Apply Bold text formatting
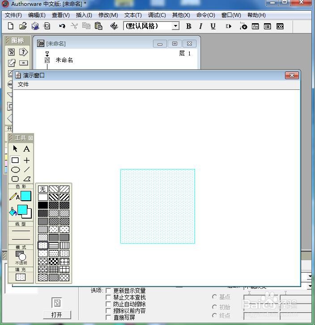Image resolution: width=315 pixels, height=325 pixels. (189, 26)
